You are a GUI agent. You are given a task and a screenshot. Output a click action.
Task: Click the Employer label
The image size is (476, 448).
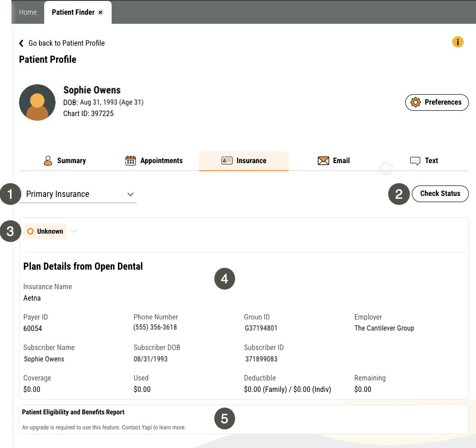[368, 317]
